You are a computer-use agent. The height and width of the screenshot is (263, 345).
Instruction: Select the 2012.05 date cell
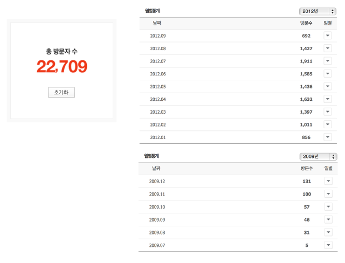tap(158, 87)
